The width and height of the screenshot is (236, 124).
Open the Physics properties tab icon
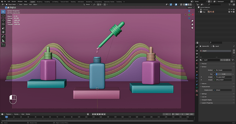(x=197, y=81)
